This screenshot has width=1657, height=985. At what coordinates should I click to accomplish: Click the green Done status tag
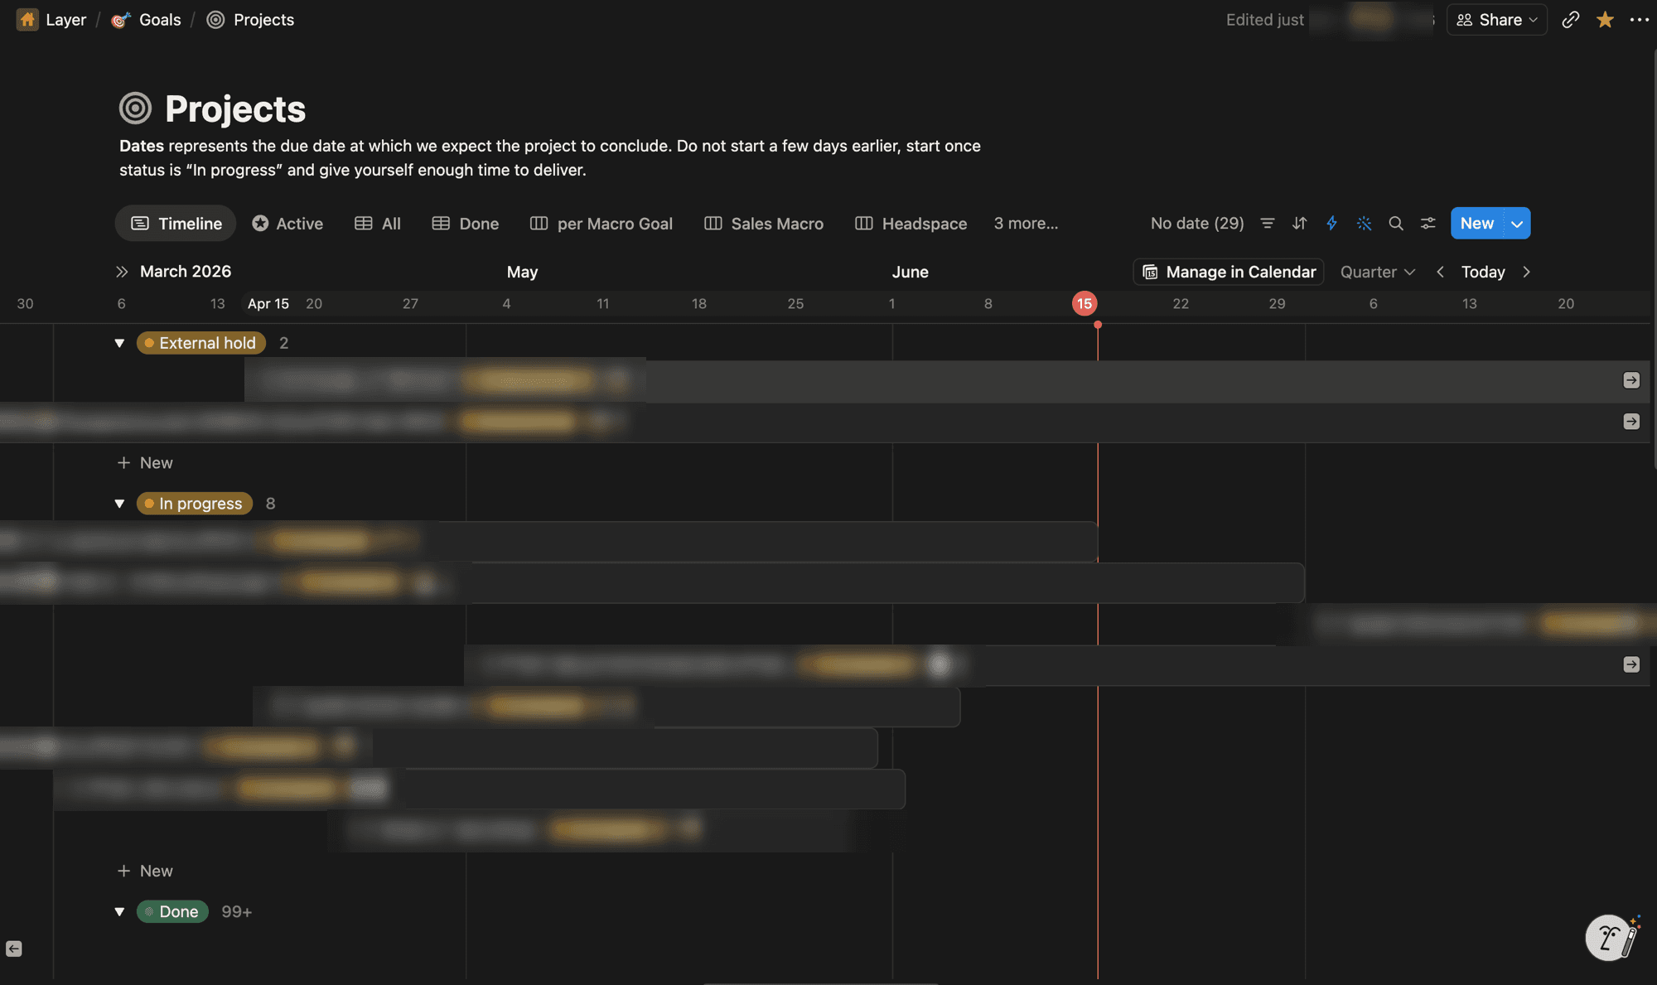172,911
